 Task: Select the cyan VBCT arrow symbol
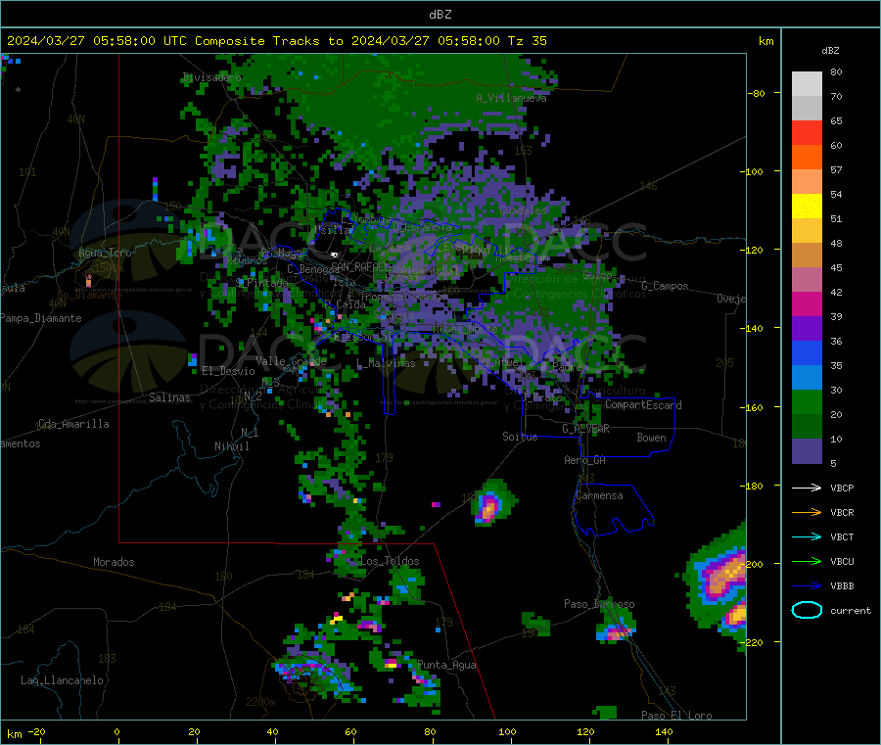click(x=807, y=536)
